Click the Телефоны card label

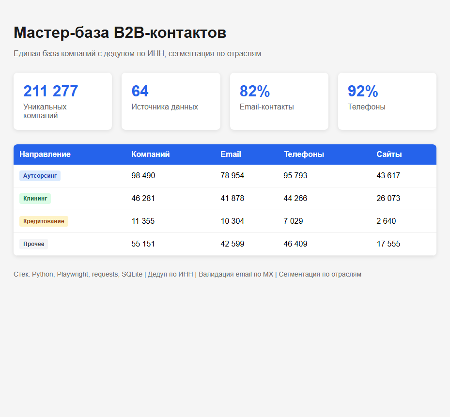click(367, 107)
